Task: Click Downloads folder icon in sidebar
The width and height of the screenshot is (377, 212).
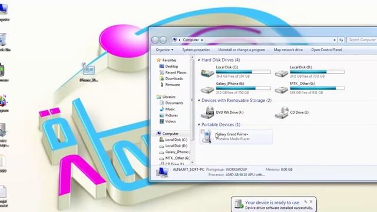Action: pyautogui.click(x=161, y=78)
